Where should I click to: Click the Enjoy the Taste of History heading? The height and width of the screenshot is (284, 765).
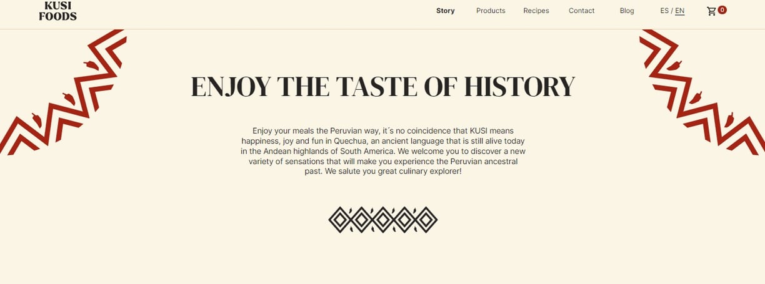tap(382, 87)
